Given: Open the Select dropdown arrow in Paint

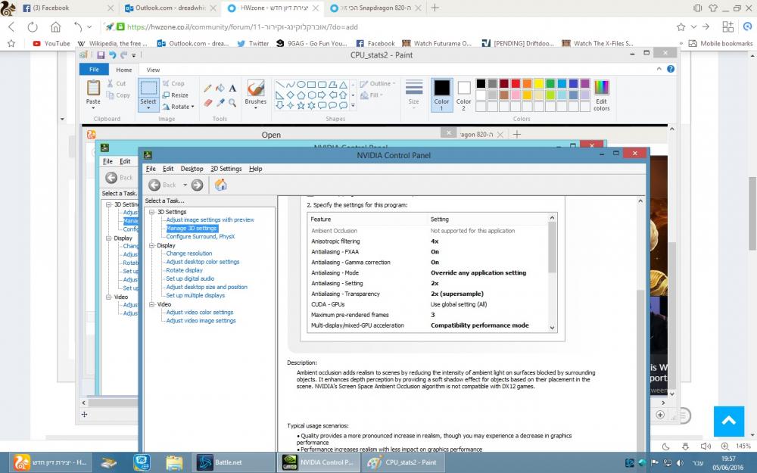Looking at the screenshot, I should pos(148,108).
